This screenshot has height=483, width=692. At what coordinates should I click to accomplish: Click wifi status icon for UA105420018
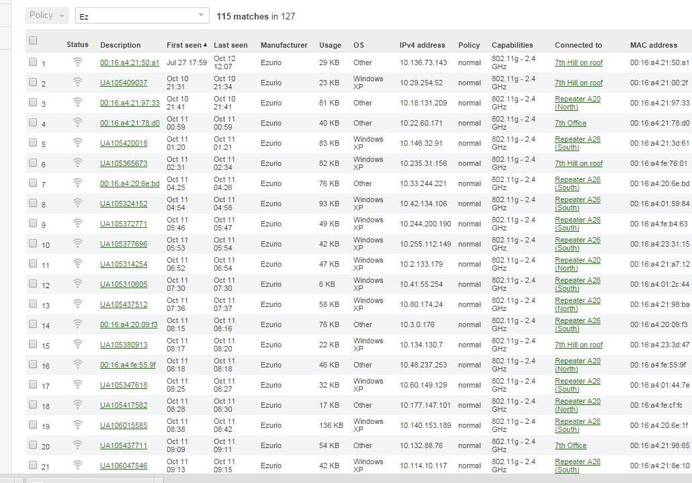(x=78, y=142)
